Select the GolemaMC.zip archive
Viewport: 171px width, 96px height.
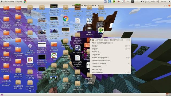click(66, 7)
